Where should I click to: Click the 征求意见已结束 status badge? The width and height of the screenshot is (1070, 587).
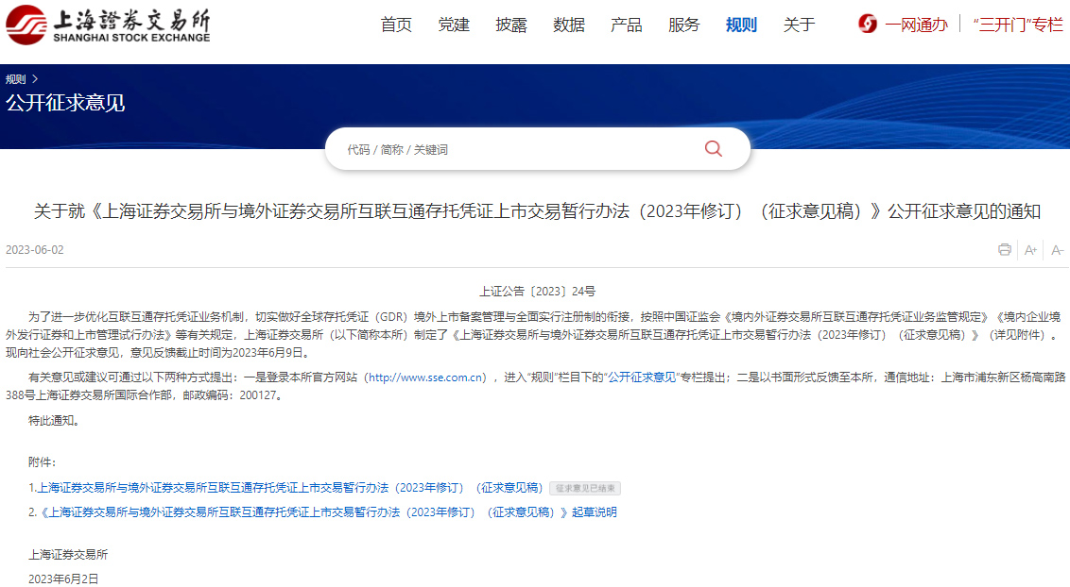(x=584, y=488)
